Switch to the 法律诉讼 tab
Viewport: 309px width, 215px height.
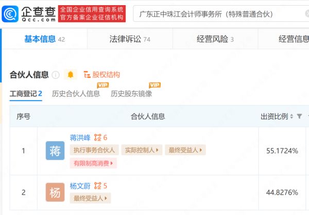[130, 39]
